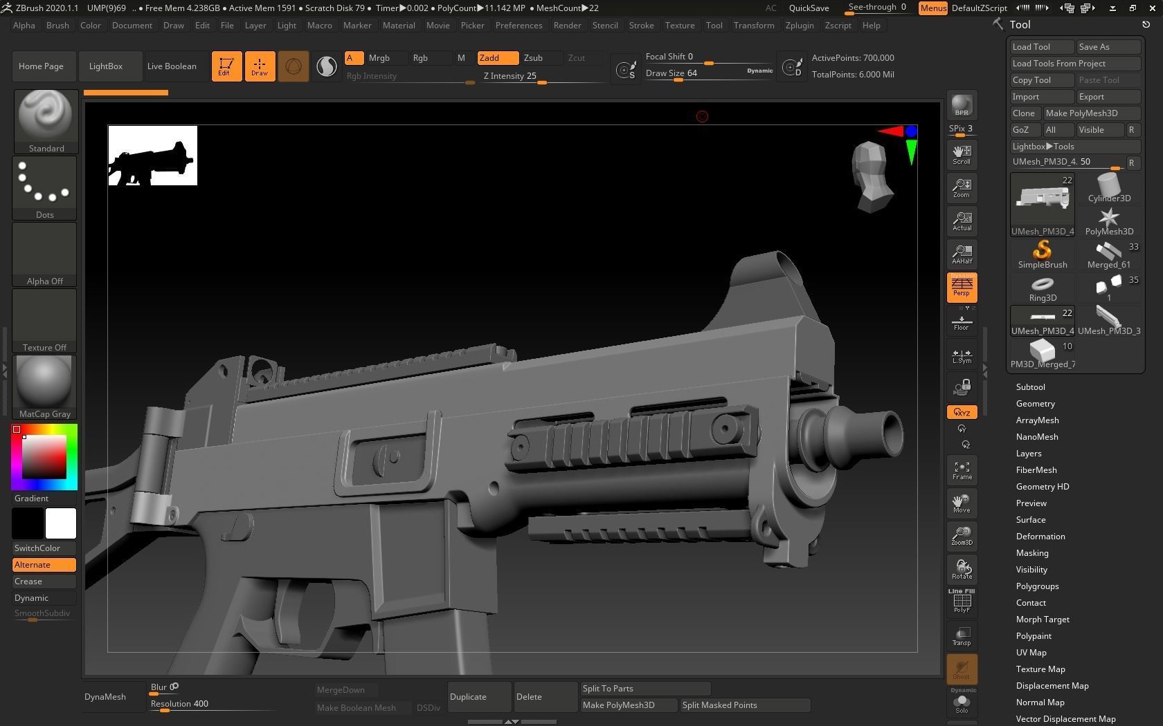Click the DynaMesh button

[x=114, y=697]
